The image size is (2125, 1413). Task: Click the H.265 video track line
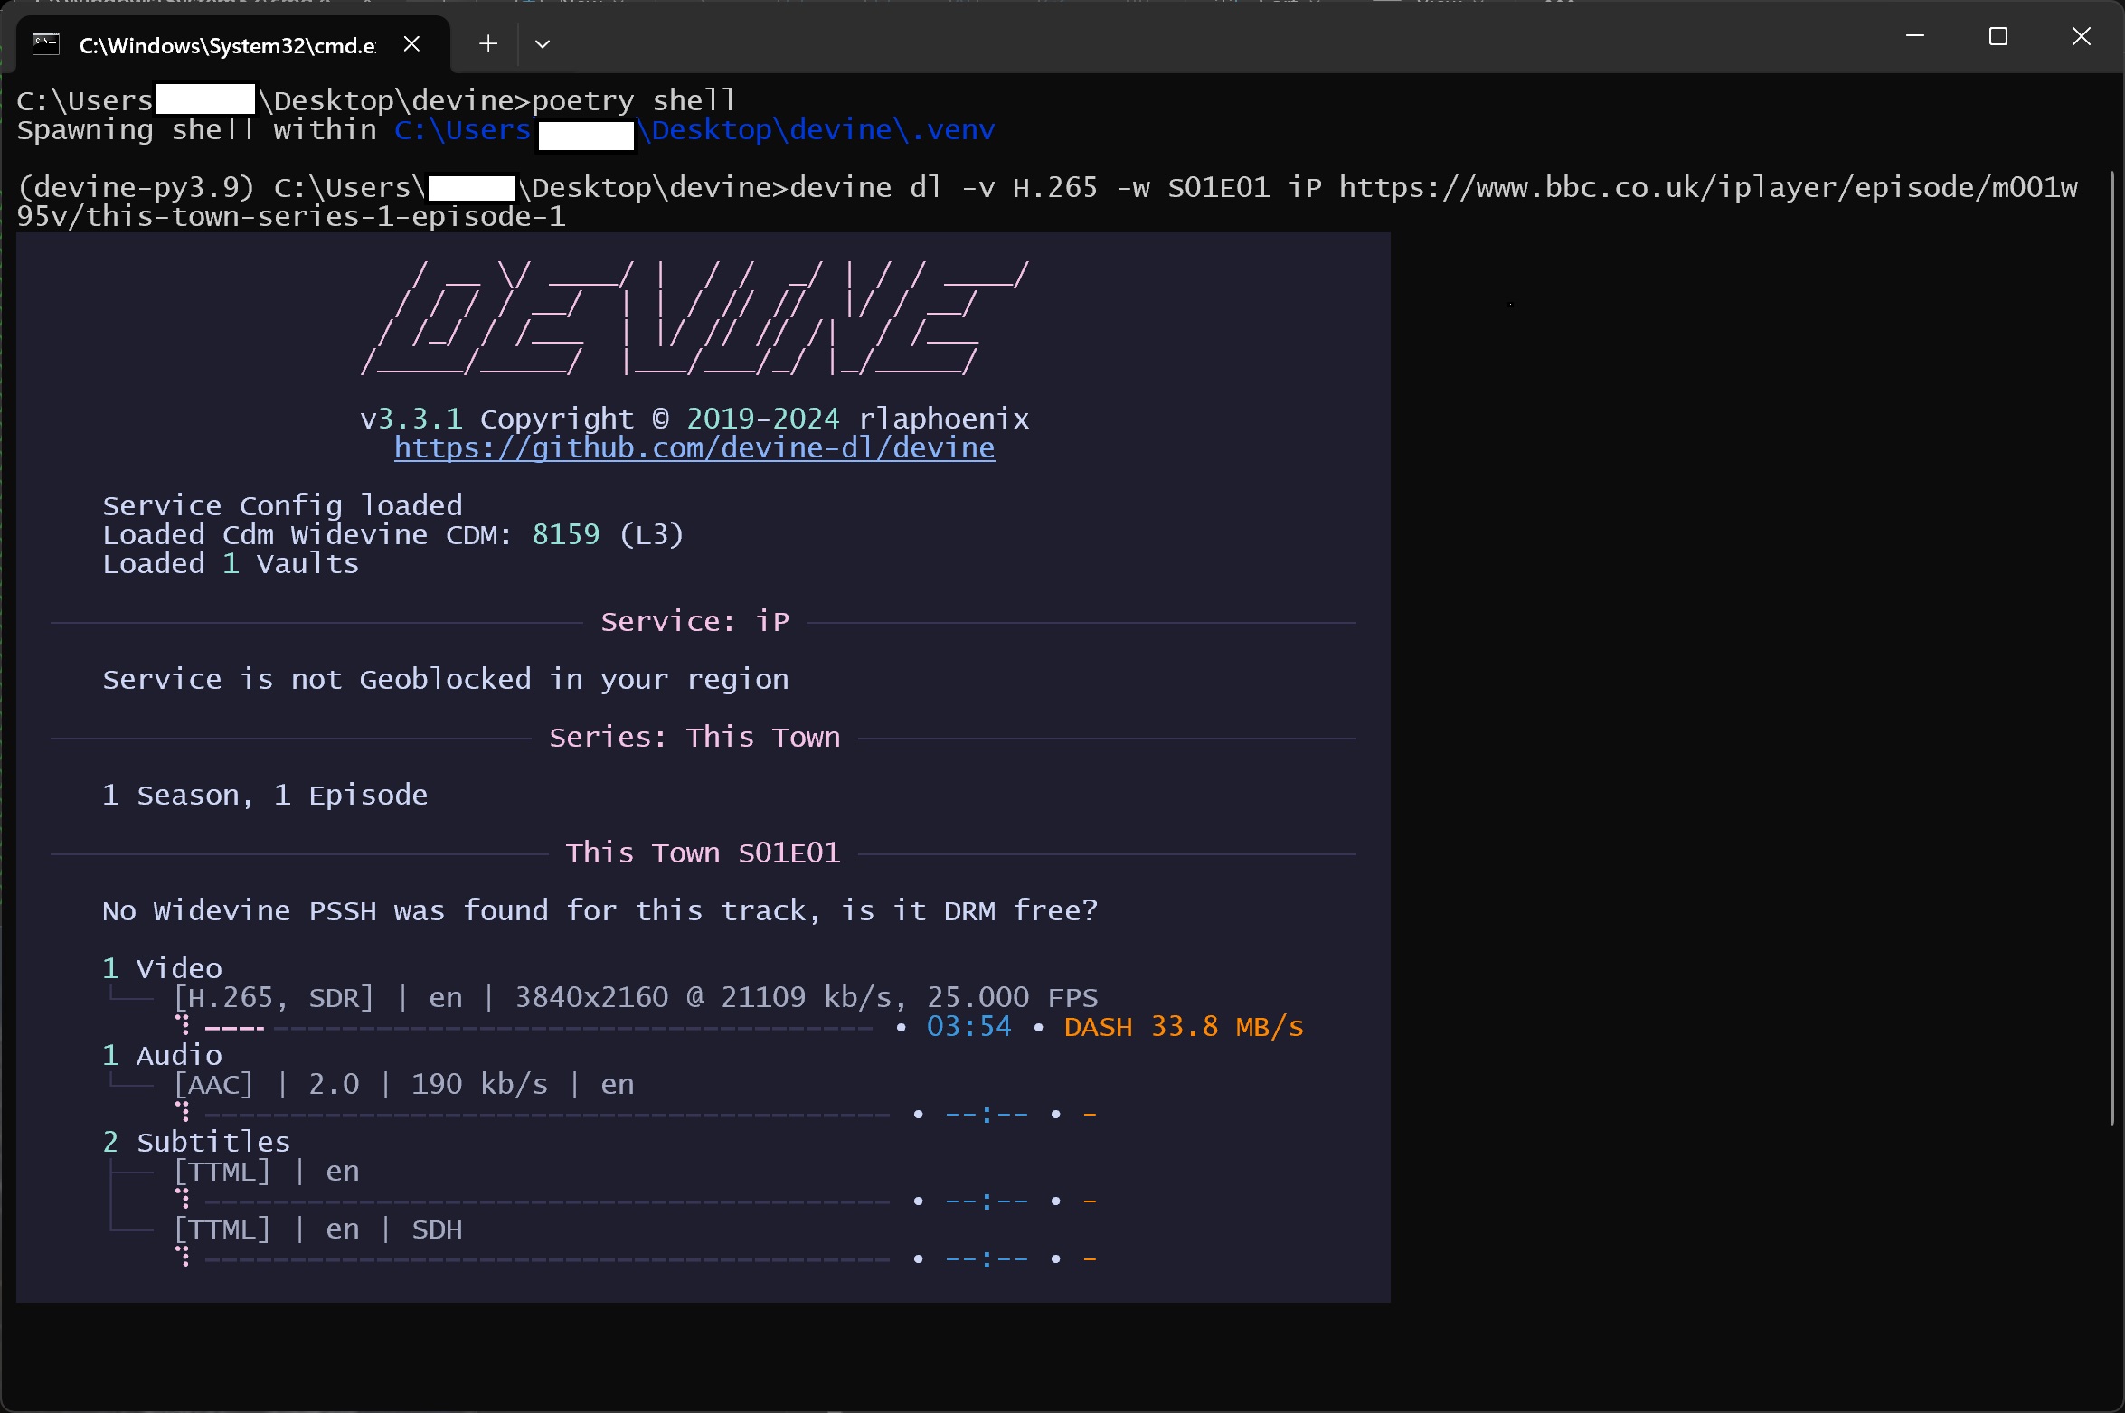coord(635,998)
